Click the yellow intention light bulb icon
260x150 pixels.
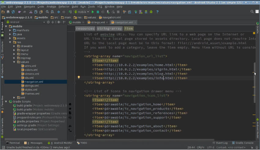79,77
